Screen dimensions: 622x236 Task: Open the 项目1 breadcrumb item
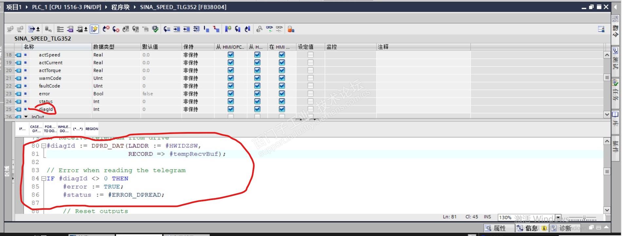[14, 7]
